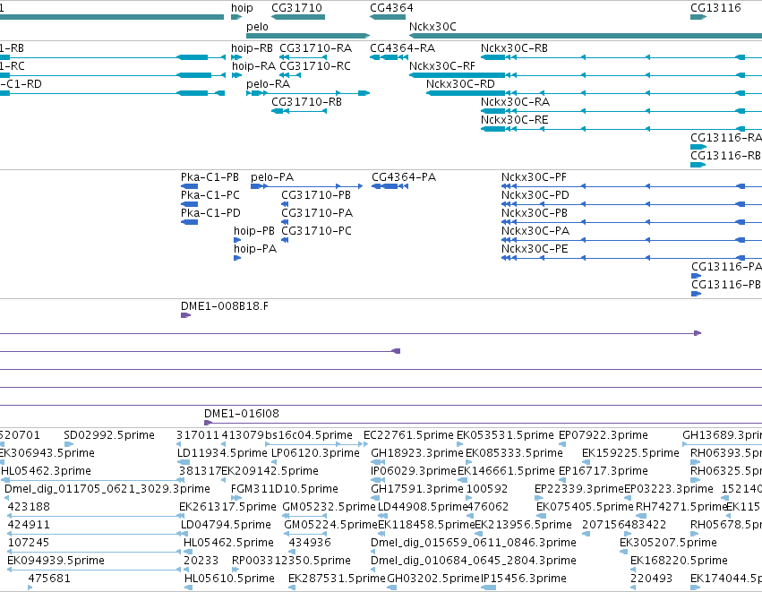Select the pelo gene span
Viewport: 762px width, 592px height.
308,36
